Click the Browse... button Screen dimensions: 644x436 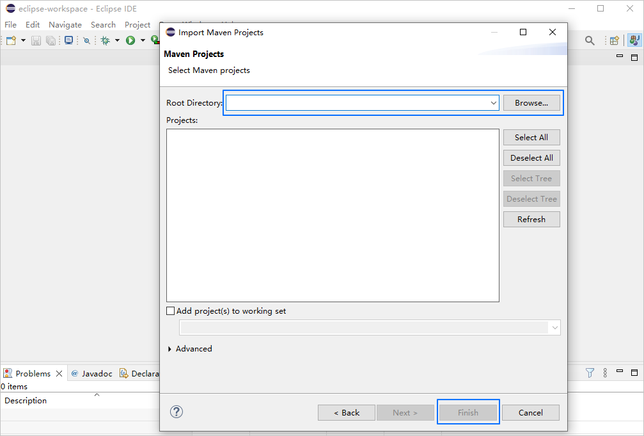[x=531, y=102]
